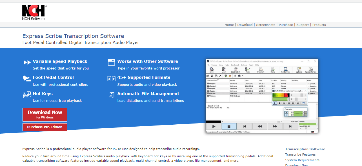Go to the Home navigation link
The height and width of the screenshot is (166, 362).
click(229, 25)
